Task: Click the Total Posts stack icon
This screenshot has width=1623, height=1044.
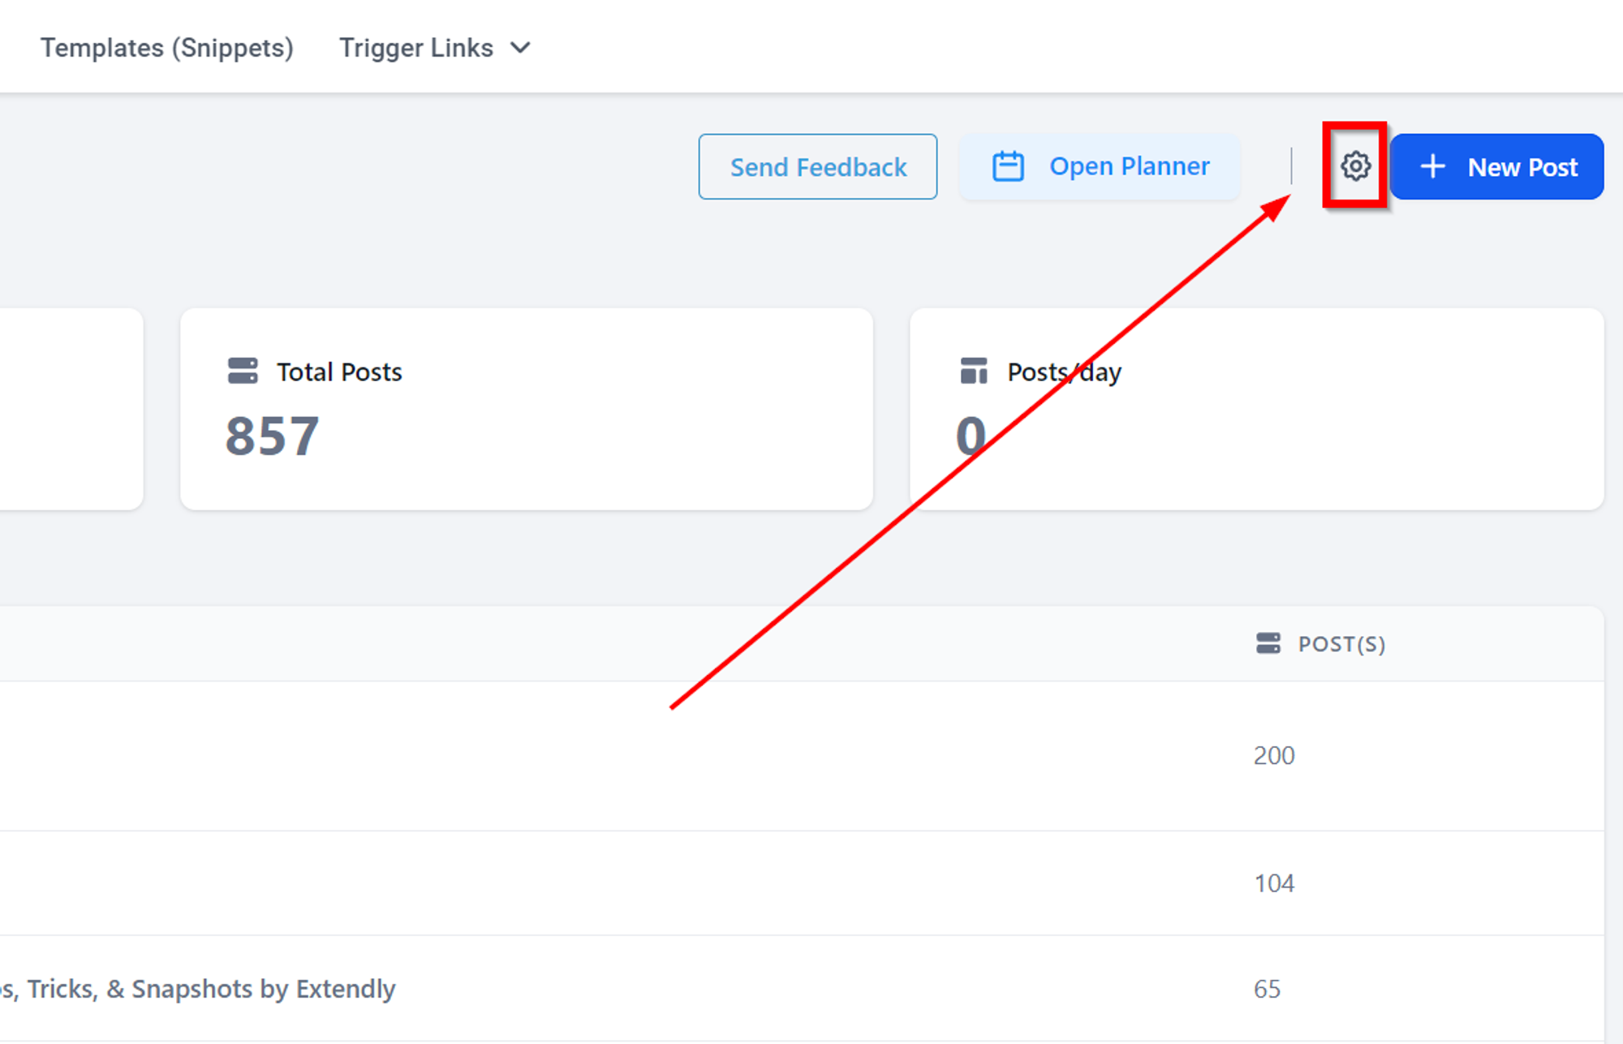Action: pyautogui.click(x=243, y=371)
